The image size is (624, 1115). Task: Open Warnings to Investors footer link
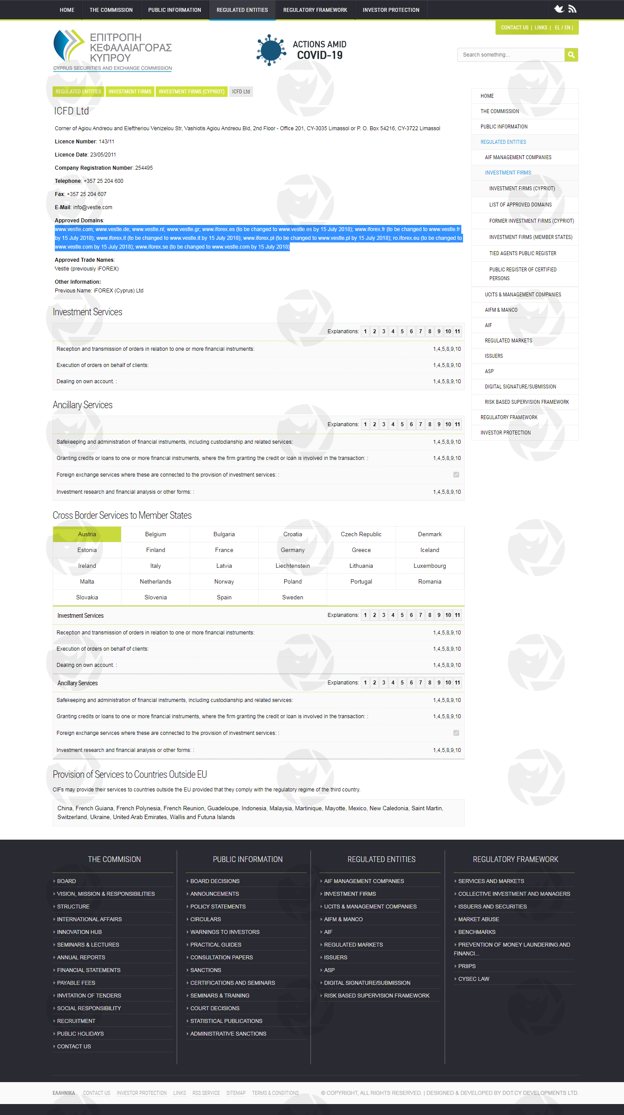(225, 932)
